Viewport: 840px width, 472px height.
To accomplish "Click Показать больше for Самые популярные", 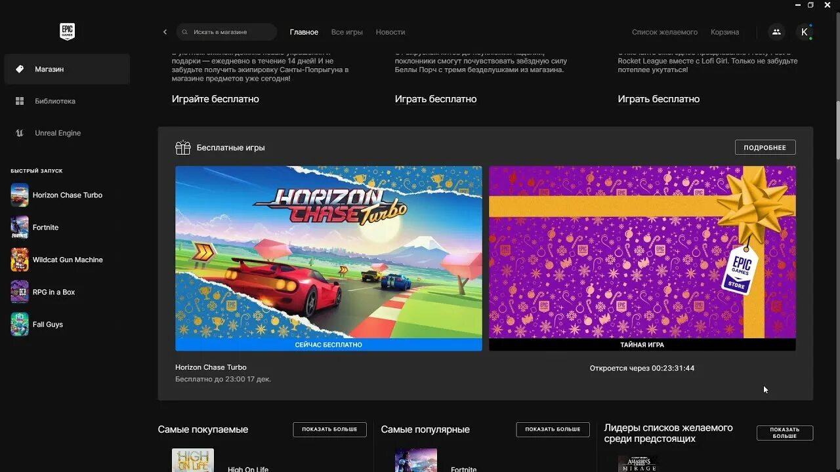I will (x=553, y=429).
